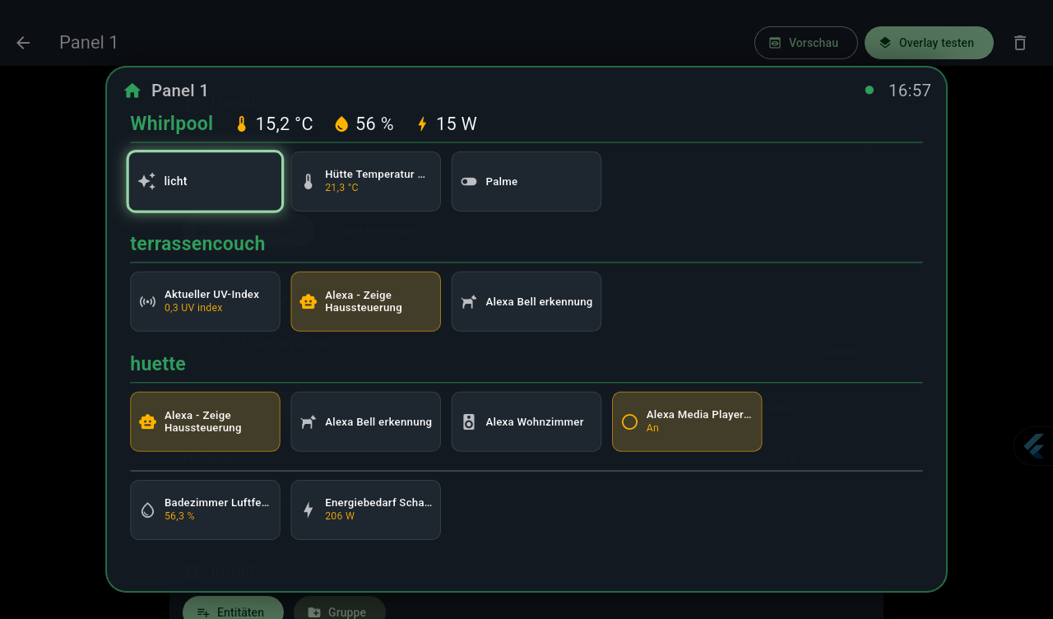Toggle Alexa Media Player tile showing An
Image resolution: width=1053 pixels, height=619 pixels.
coord(687,421)
